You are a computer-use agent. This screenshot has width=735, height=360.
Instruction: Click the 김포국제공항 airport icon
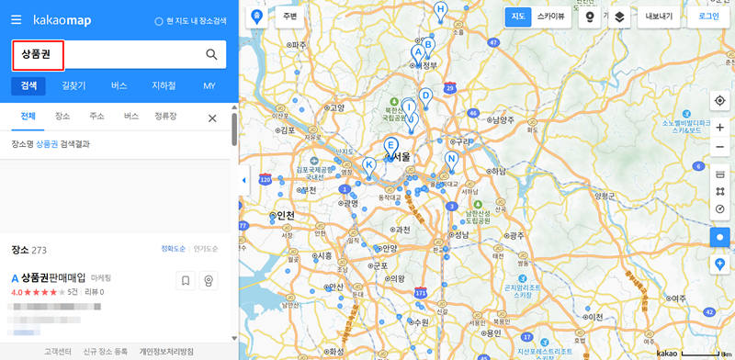(x=314, y=161)
